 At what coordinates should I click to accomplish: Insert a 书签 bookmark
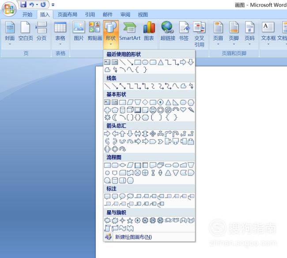(184, 31)
